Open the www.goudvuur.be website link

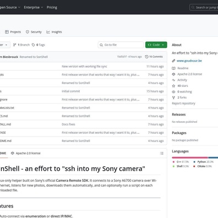189,61
